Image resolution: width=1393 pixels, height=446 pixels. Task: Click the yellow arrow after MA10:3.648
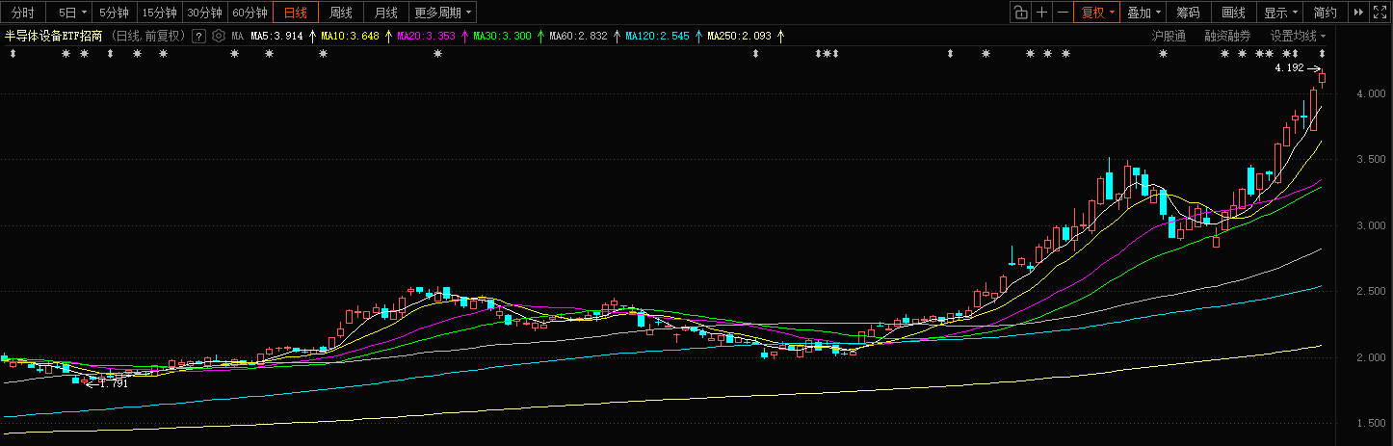tap(388, 36)
